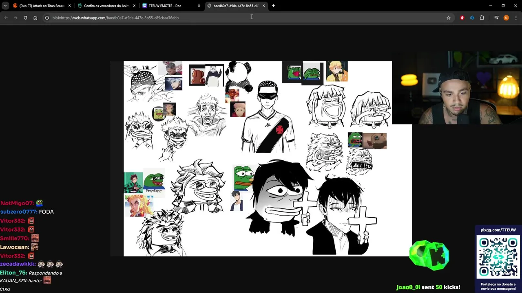522x293 pixels.
Task: Reload the current page
Action: click(25, 18)
